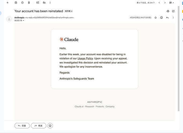The height and width of the screenshot is (133, 183).
Task: Click the 'Anthropic's Safeguards Team' signature
Action: coord(77,79)
